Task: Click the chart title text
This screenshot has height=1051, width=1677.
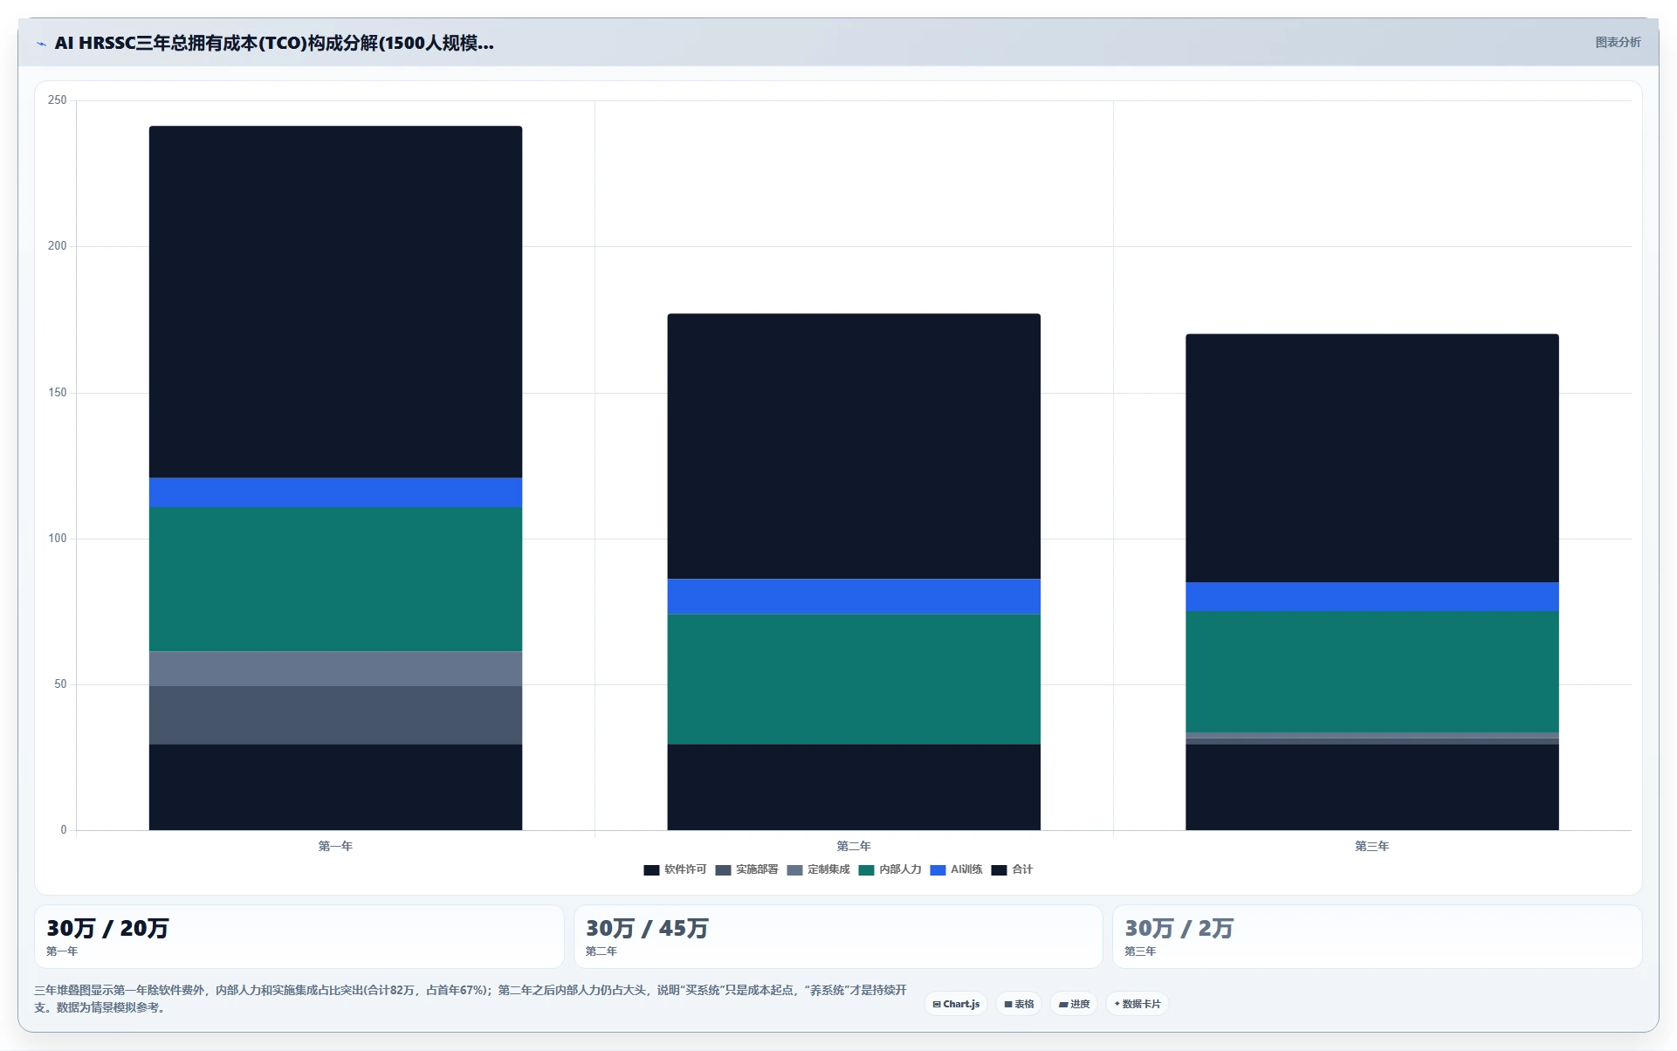Action: pyautogui.click(x=274, y=43)
